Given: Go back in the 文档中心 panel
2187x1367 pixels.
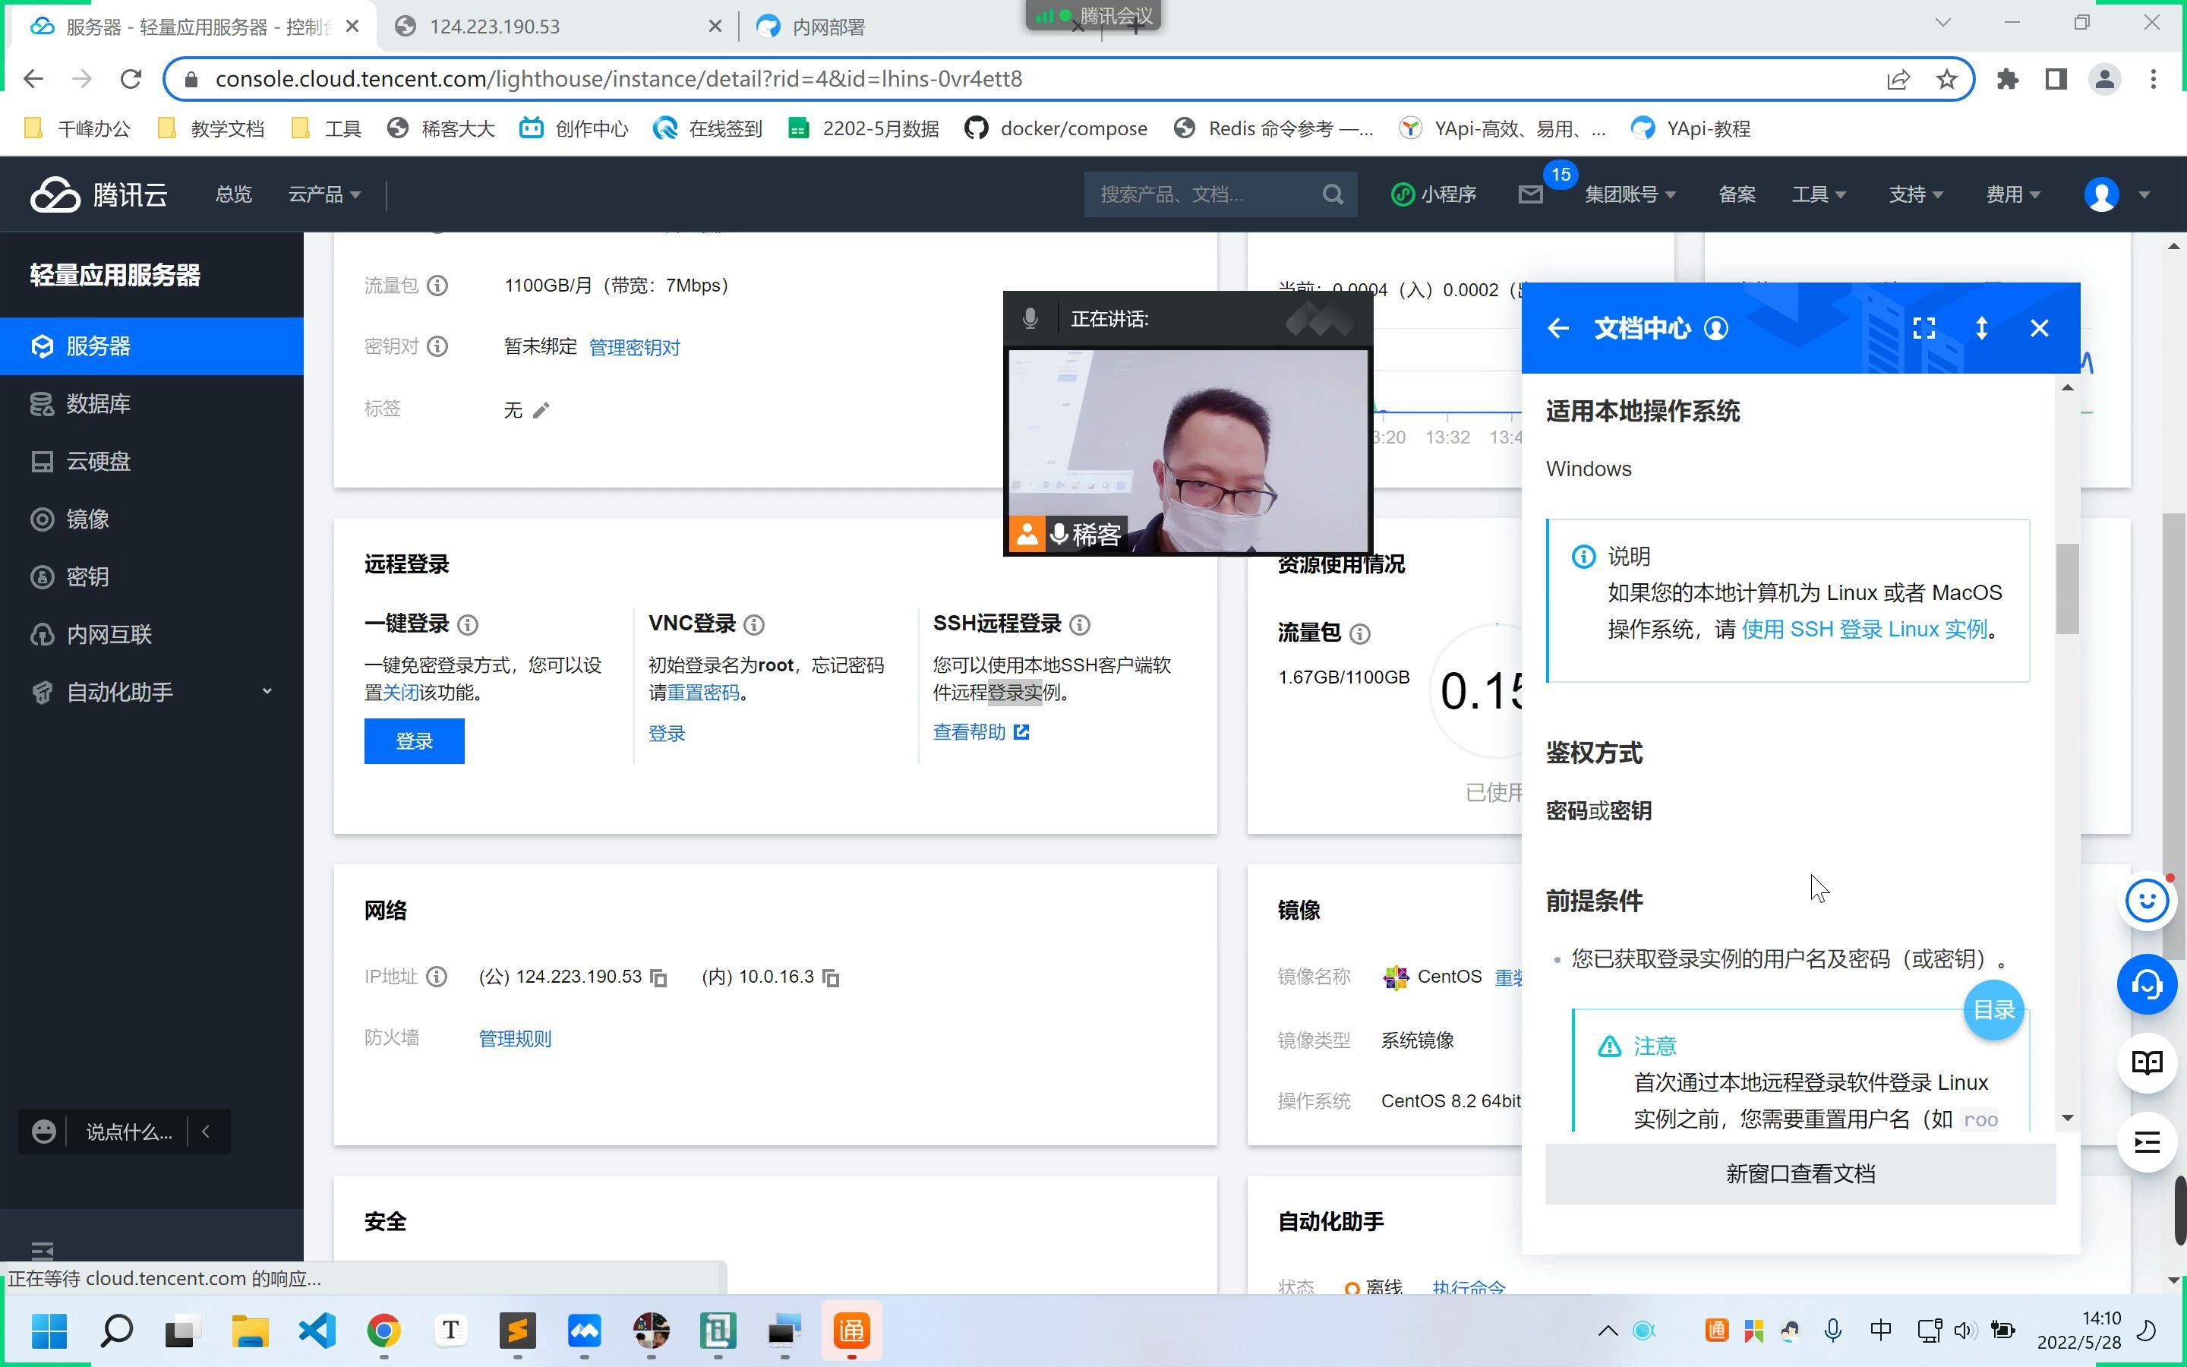Looking at the screenshot, I should 1557,328.
